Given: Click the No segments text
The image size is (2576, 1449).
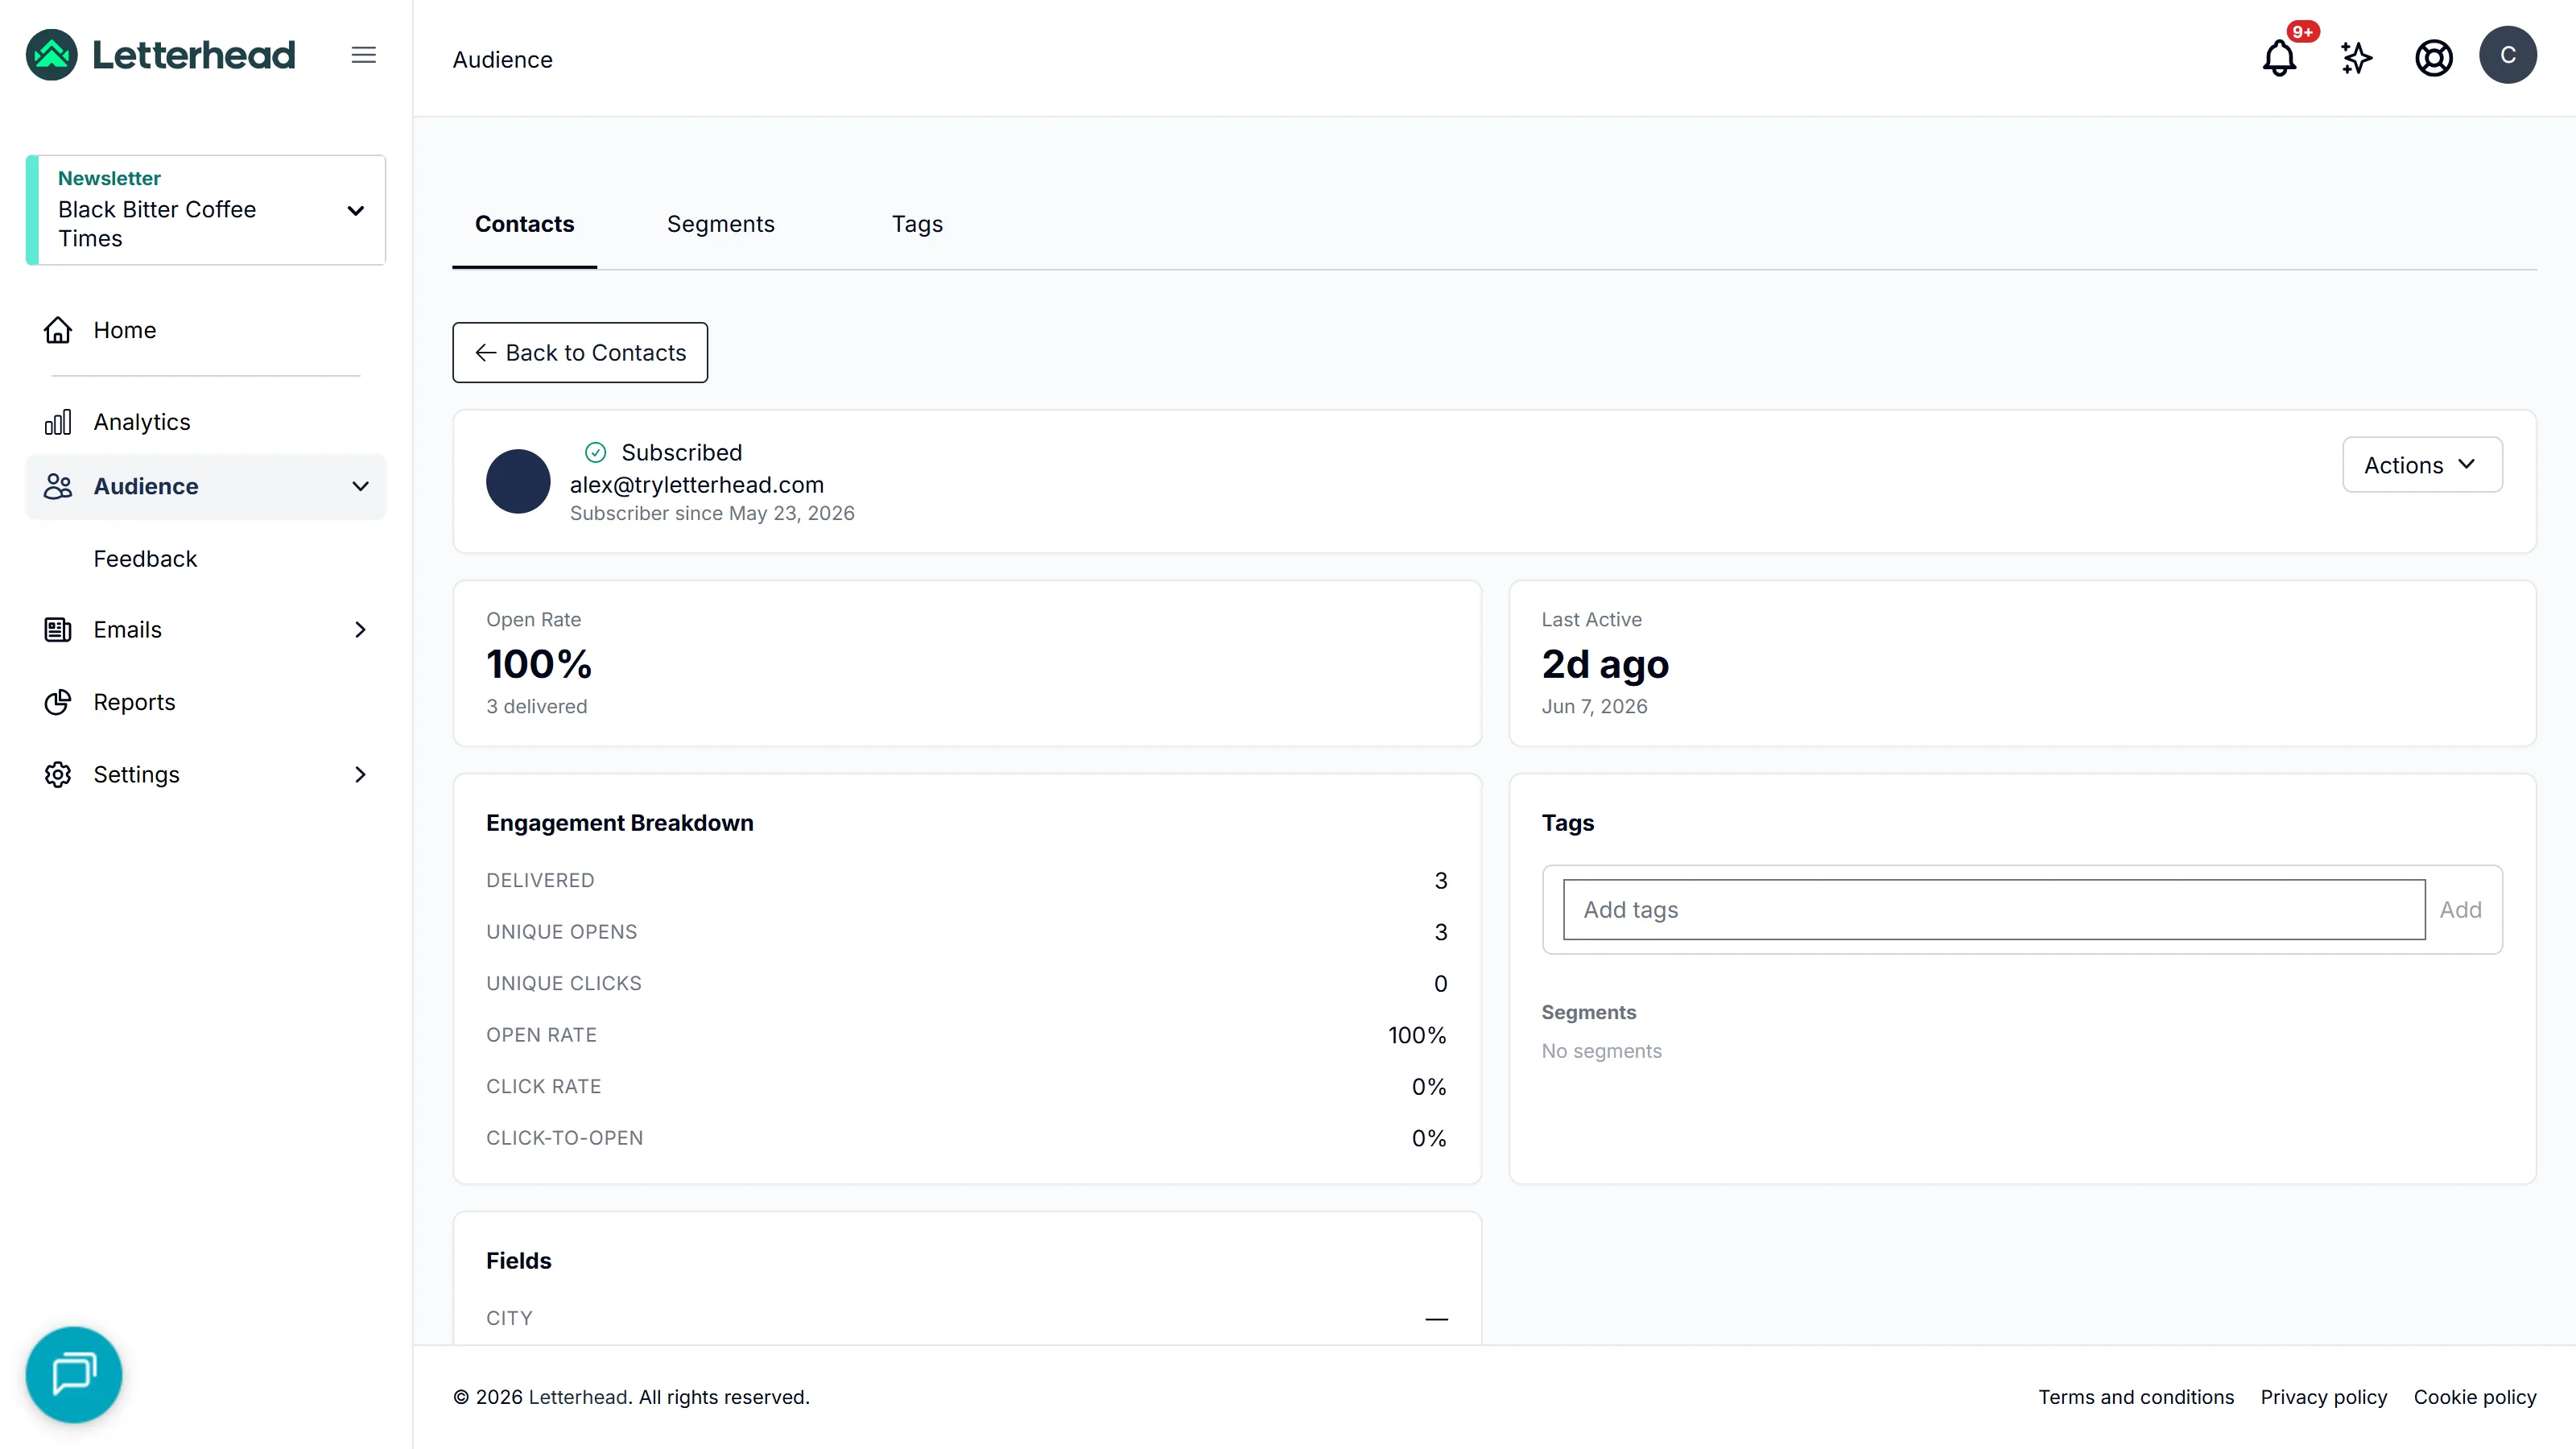Looking at the screenshot, I should pos(1601,1051).
